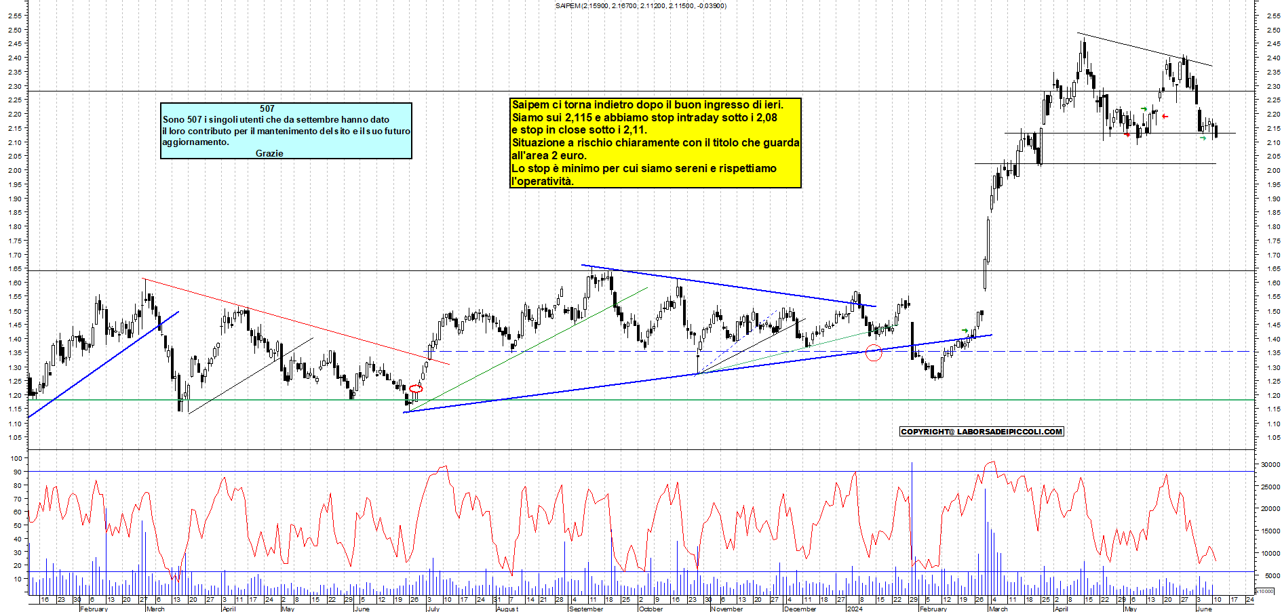The width and height of the screenshot is (1282, 612).
Task: Click the 25000 volume scale label
Action: (x=1270, y=487)
